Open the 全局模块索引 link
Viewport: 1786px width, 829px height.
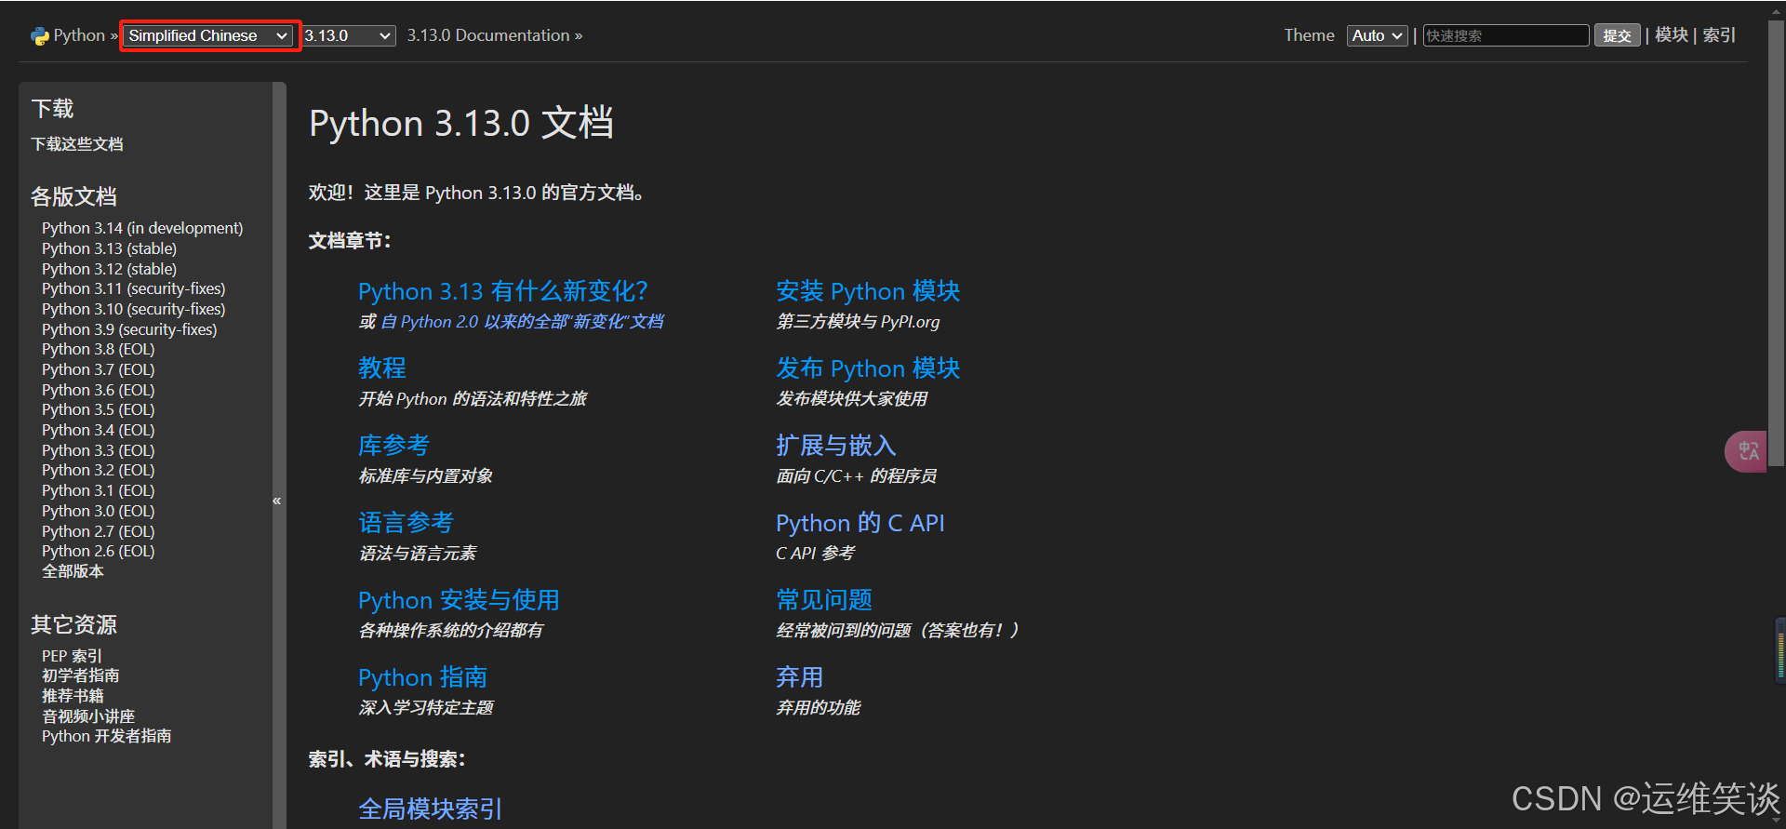(x=431, y=809)
